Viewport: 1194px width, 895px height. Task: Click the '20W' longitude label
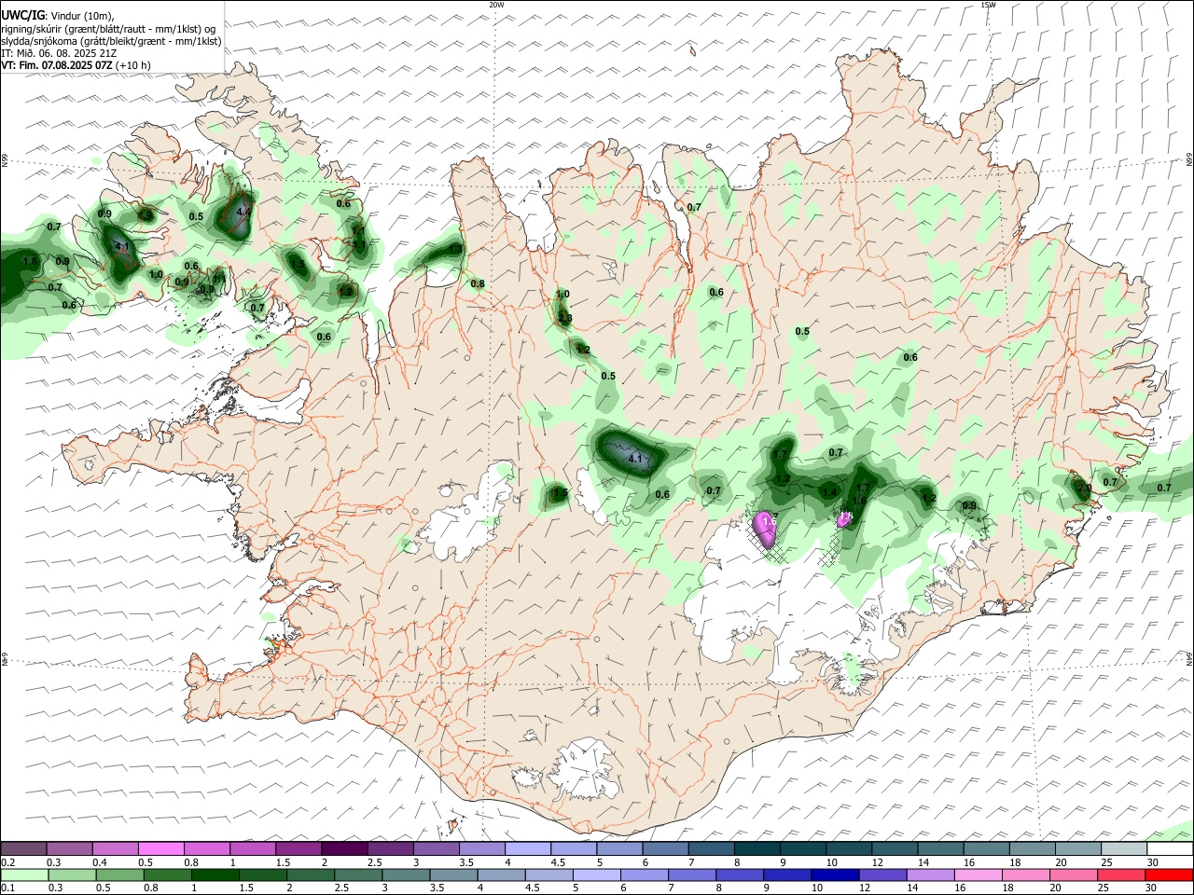(496, 5)
